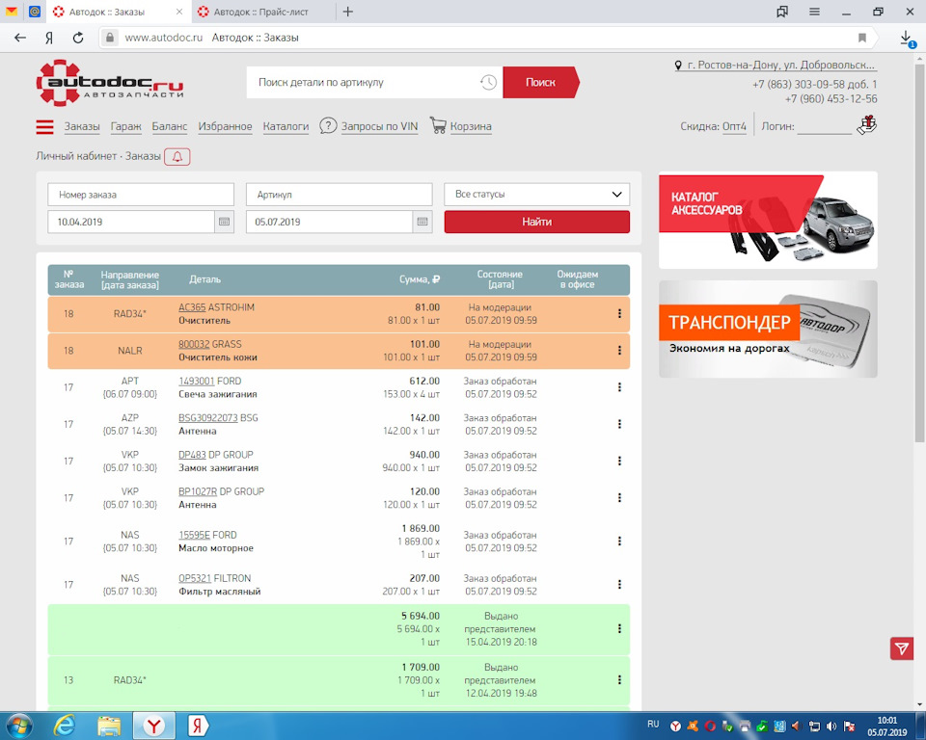Open the Избранное menu link
This screenshot has width=926, height=740.
(225, 126)
